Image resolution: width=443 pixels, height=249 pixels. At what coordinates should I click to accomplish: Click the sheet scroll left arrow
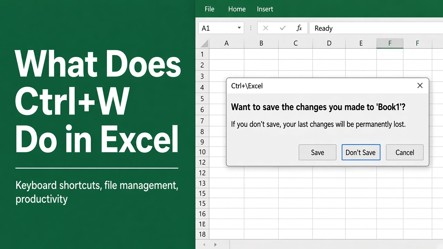[204, 245]
